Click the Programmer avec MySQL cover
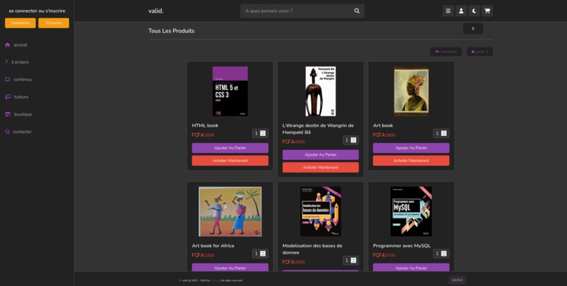 [x=411, y=211]
